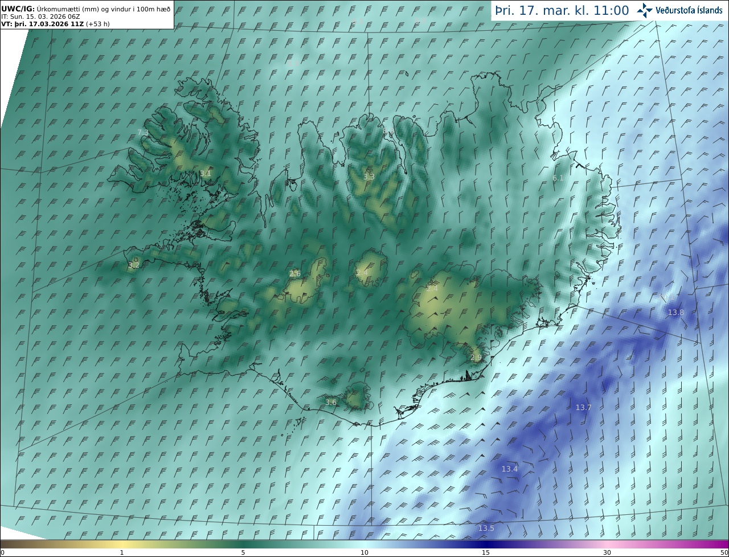Click the 3.6 value near the south coast
The image size is (729, 557).
(x=331, y=403)
